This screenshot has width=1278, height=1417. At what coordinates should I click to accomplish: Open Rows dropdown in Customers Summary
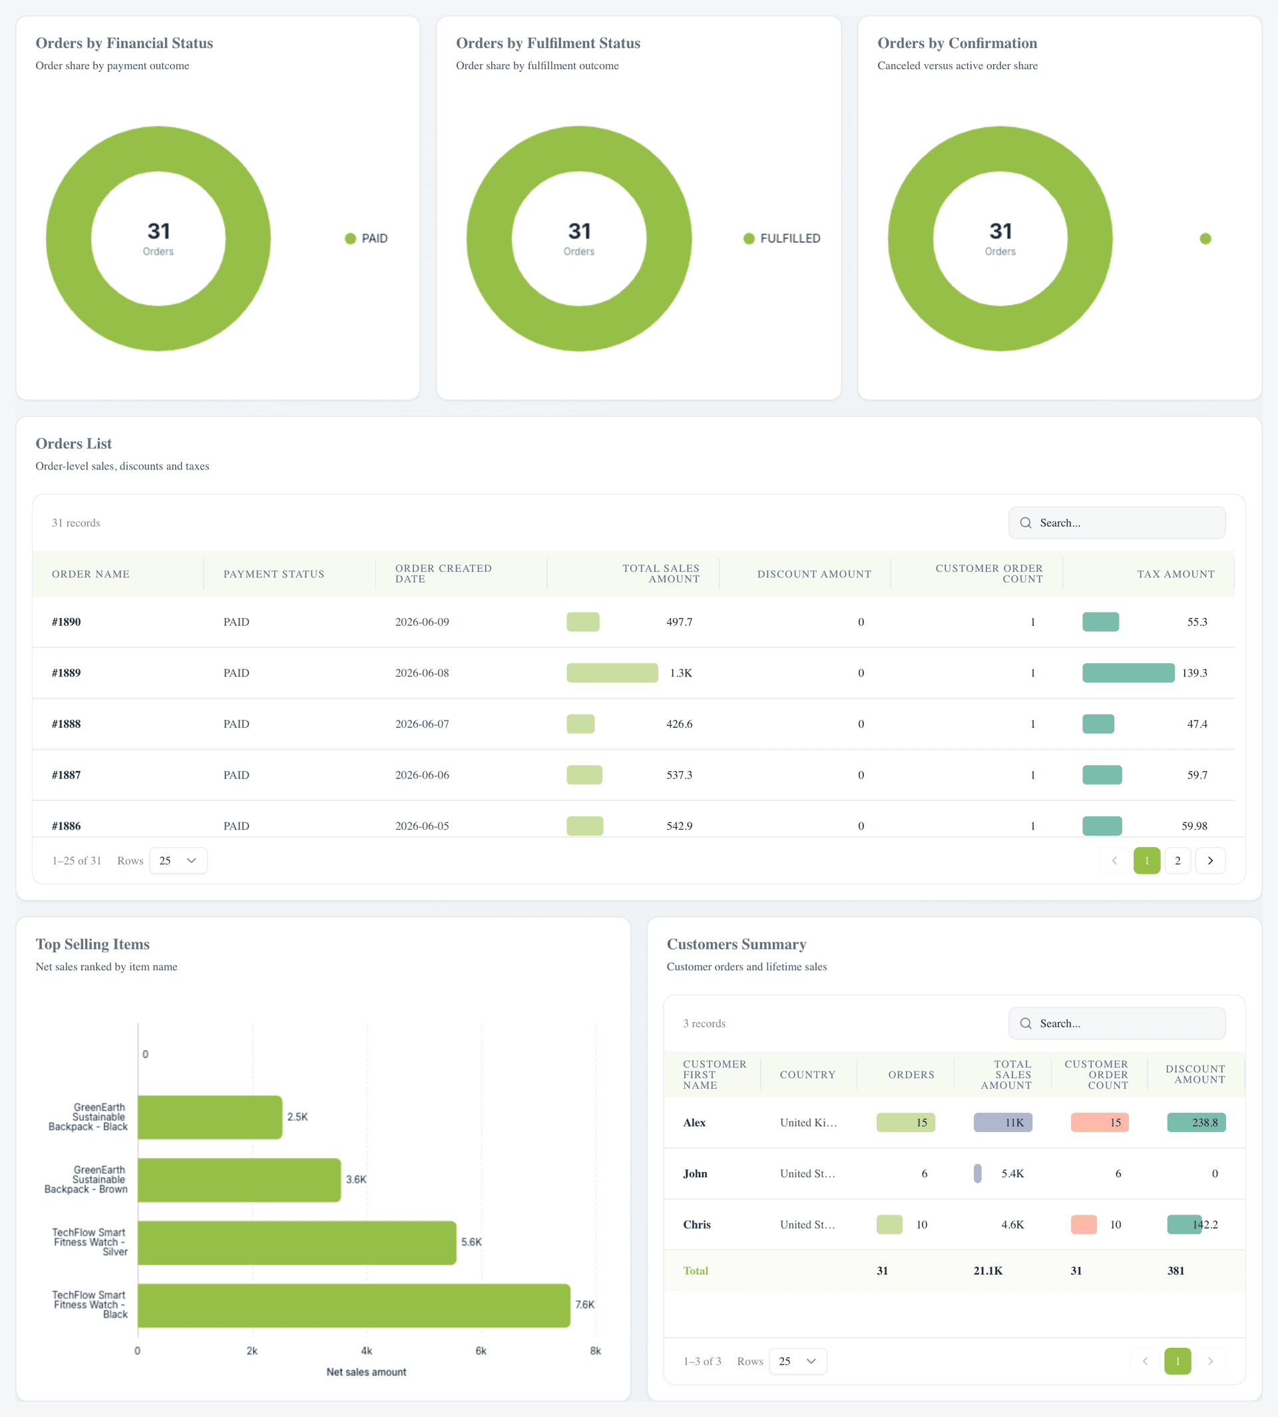tap(798, 1362)
